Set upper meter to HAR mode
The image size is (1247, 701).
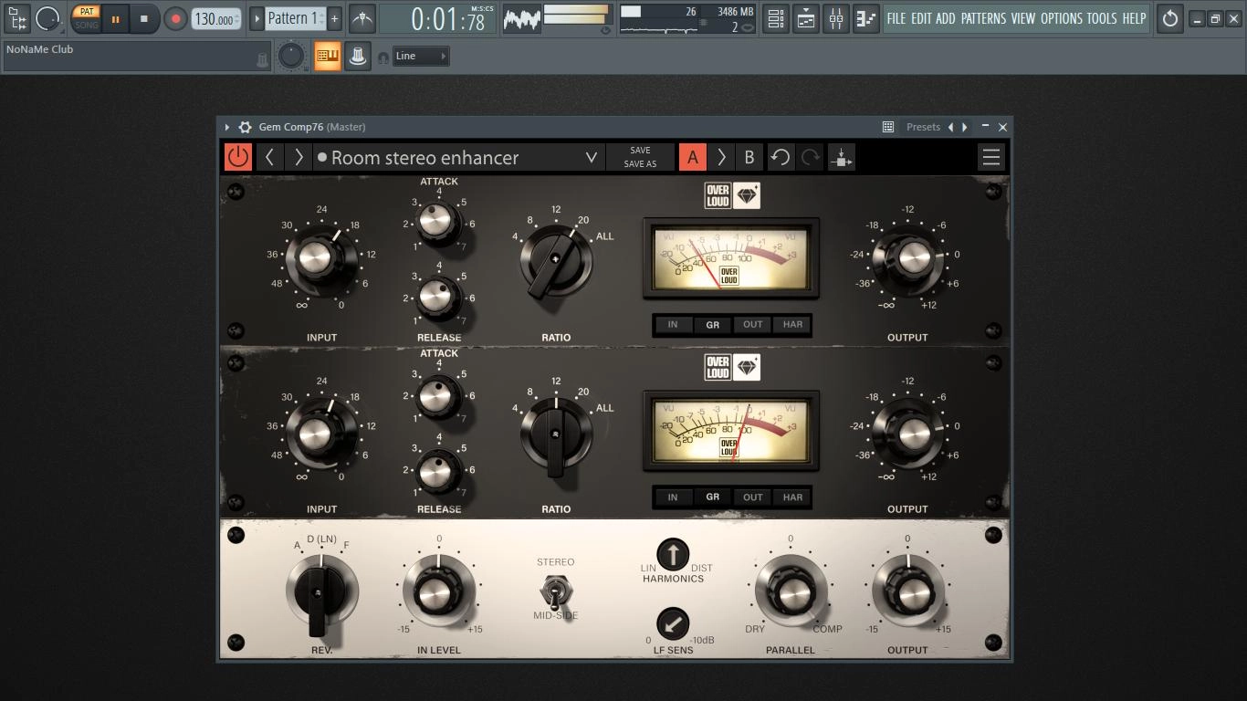pyautogui.click(x=792, y=324)
